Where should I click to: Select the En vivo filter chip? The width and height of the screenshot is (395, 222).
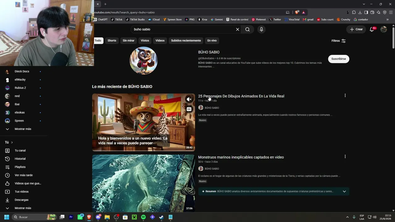(x=212, y=40)
